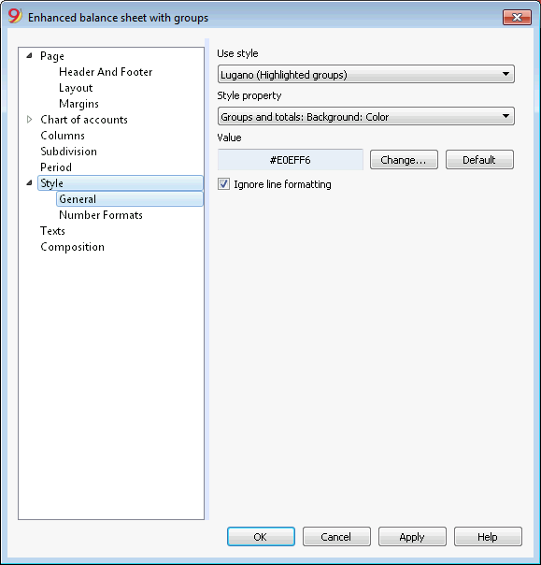Collapse the Style tree node
Viewport: 541px width, 565px height.
30,183
